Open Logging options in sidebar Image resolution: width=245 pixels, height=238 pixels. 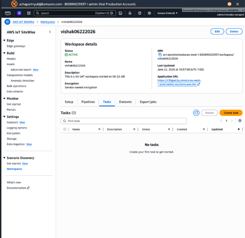point(17,128)
